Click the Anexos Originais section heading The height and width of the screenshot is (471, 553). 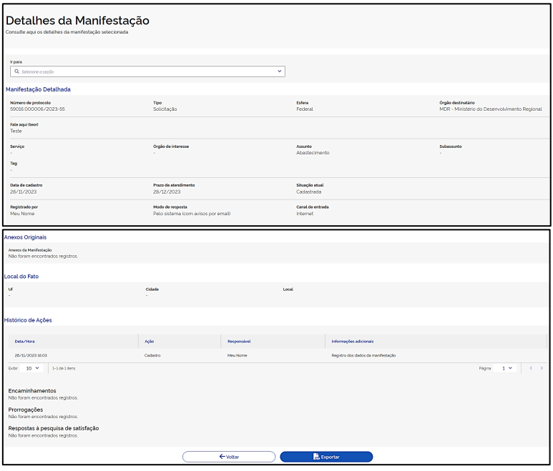pos(26,237)
